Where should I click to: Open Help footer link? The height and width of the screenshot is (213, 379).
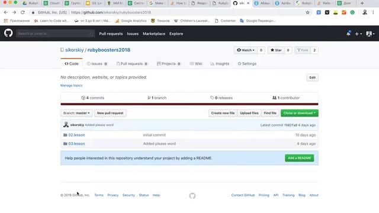(156, 195)
